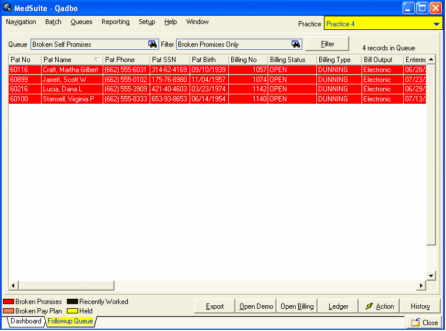Viewport: 446px width, 331px height.
Task: Open the Reporting menu
Action: click(116, 22)
